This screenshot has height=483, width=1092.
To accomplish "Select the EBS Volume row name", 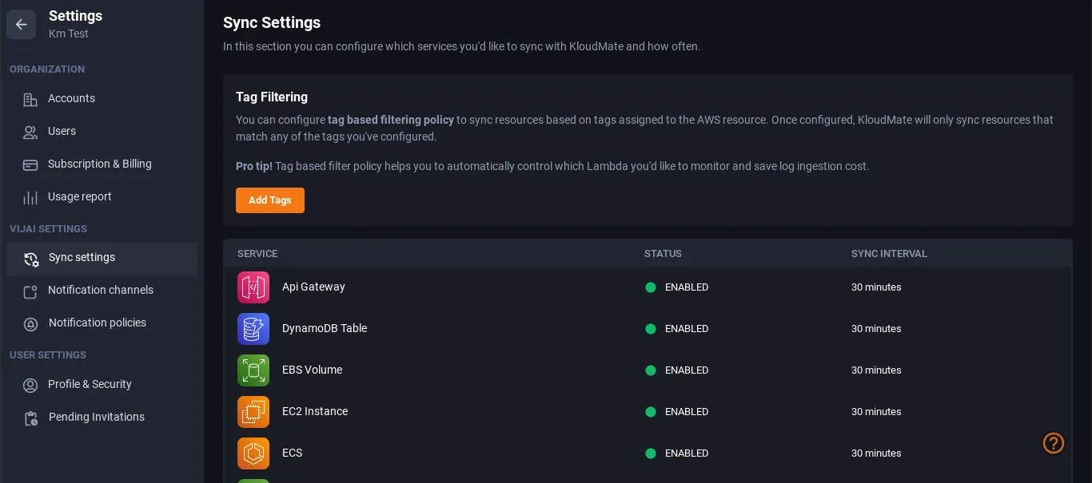I will (312, 370).
